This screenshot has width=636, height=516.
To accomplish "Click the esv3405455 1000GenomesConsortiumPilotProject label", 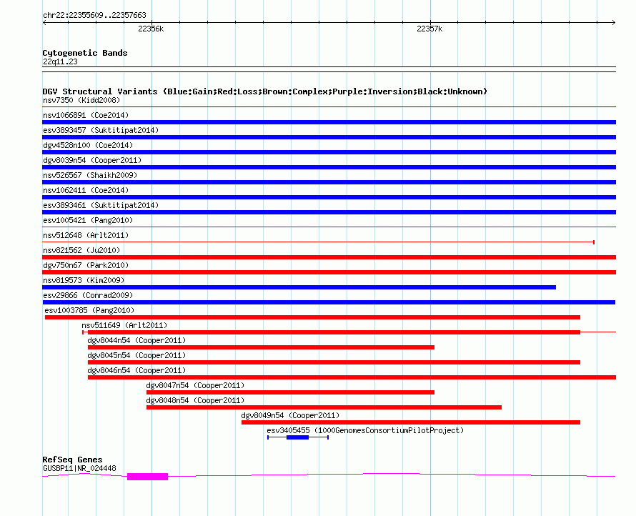I will coord(365,430).
